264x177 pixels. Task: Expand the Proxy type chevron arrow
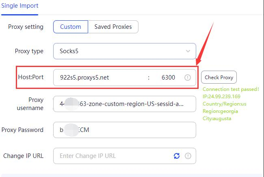[188, 51]
